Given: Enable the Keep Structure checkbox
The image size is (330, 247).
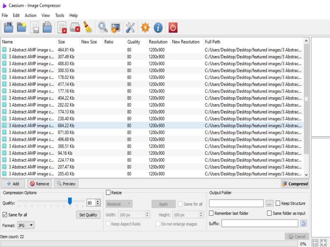Looking at the screenshot, I should tap(278, 203).
